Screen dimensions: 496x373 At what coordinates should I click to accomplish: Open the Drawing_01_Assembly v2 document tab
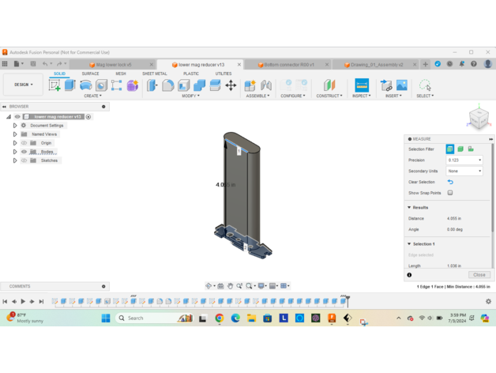click(x=375, y=65)
